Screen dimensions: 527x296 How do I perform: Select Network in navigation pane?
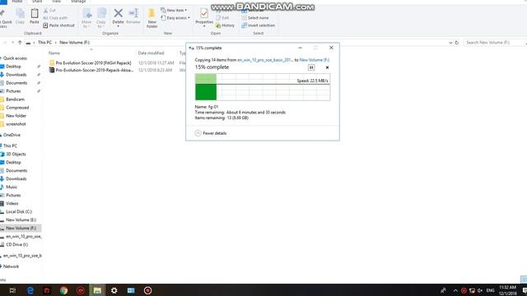tap(11, 266)
